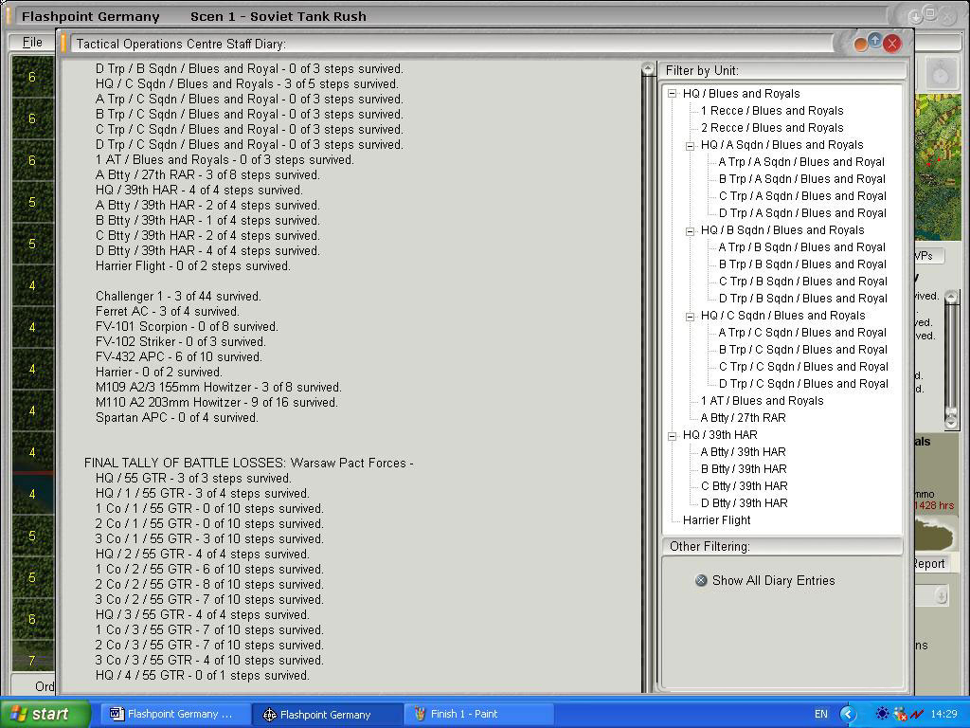
Task: Select 1 AT / Blues and Royals unit
Action: [763, 401]
